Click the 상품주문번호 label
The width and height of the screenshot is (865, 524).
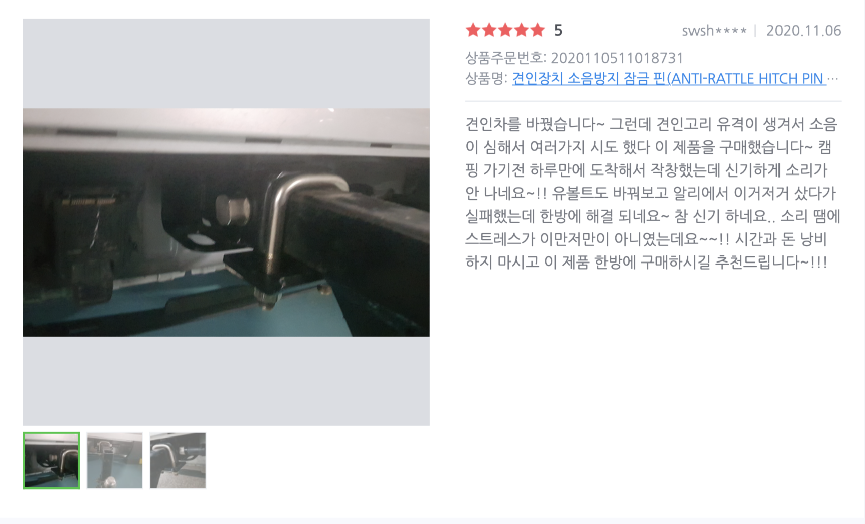[x=505, y=58]
